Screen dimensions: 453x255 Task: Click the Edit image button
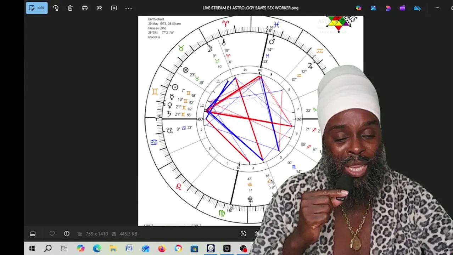[x=37, y=8]
